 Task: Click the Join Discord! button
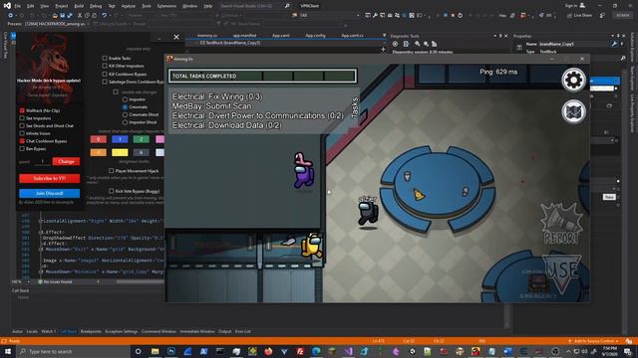pos(49,193)
